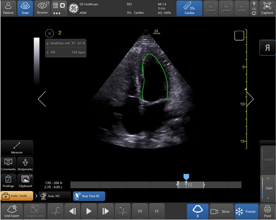Jump to the ED frame
The width and height of the screenshot is (276, 220).
click(x=140, y=211)
